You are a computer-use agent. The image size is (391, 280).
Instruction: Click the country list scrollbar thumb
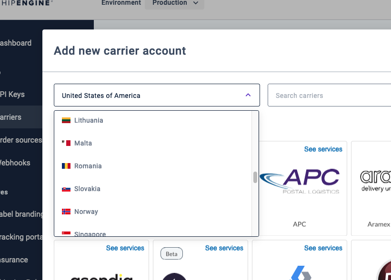click(255, 177)
